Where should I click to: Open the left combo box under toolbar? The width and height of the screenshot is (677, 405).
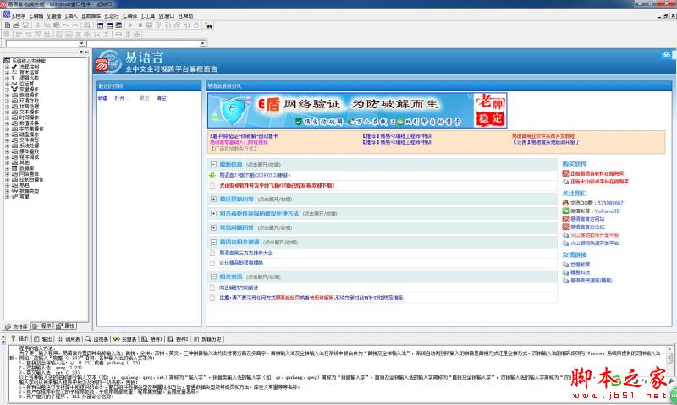pyautogui.click(x=81, y=43)
